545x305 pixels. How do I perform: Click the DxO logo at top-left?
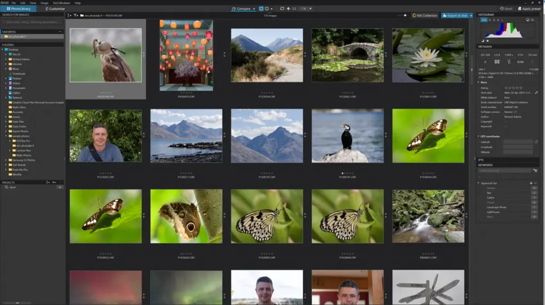click(x=4, y=3)
